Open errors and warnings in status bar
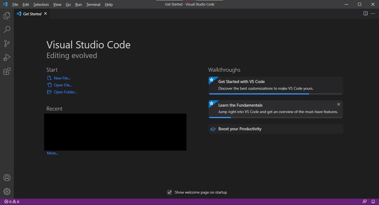The image size is (379, 205). pos(12,202)
